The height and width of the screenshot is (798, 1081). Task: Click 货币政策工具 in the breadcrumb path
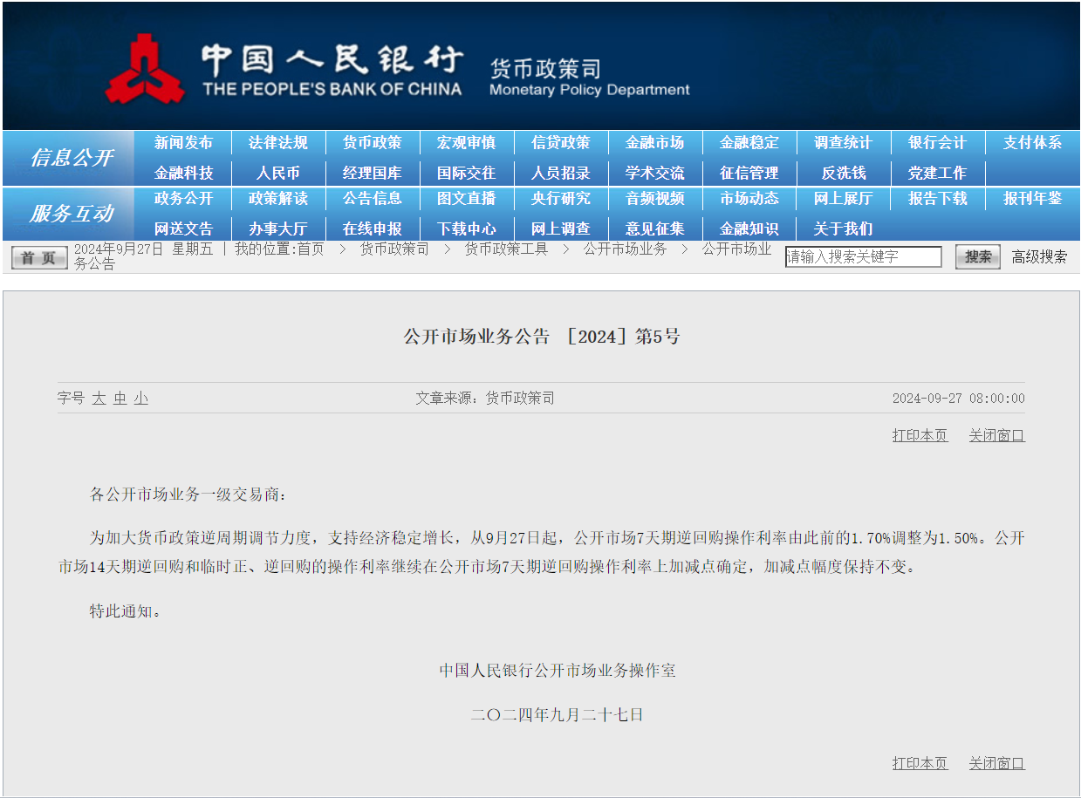[x=506, y=249]
